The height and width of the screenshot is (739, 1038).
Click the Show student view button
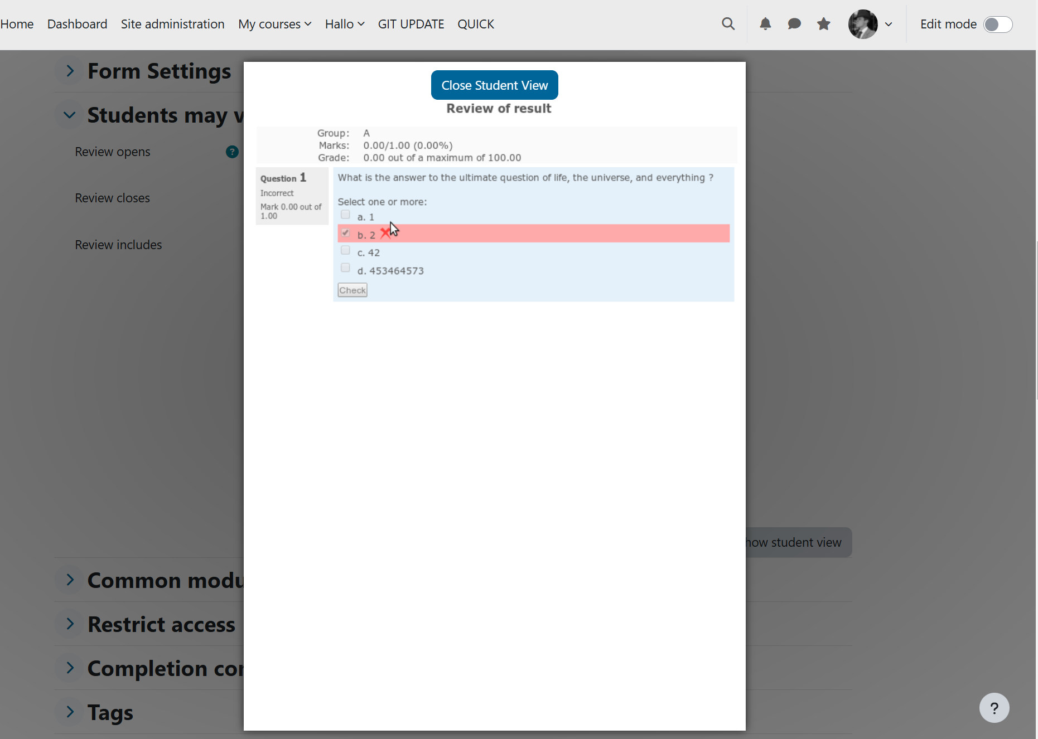click(x=799, y=542)
